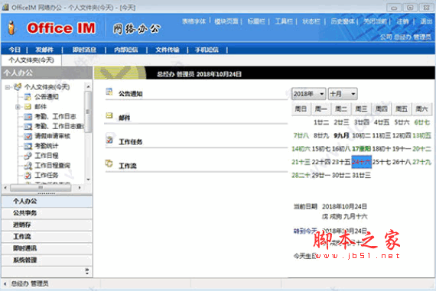Select 个人文件夹(今天) root folder icon in the tree
Screen dimensions: 436x291
click(18, 87)
